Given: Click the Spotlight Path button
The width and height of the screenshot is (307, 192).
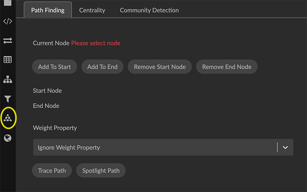Looking at the screenshot, I should click(101, 171).
